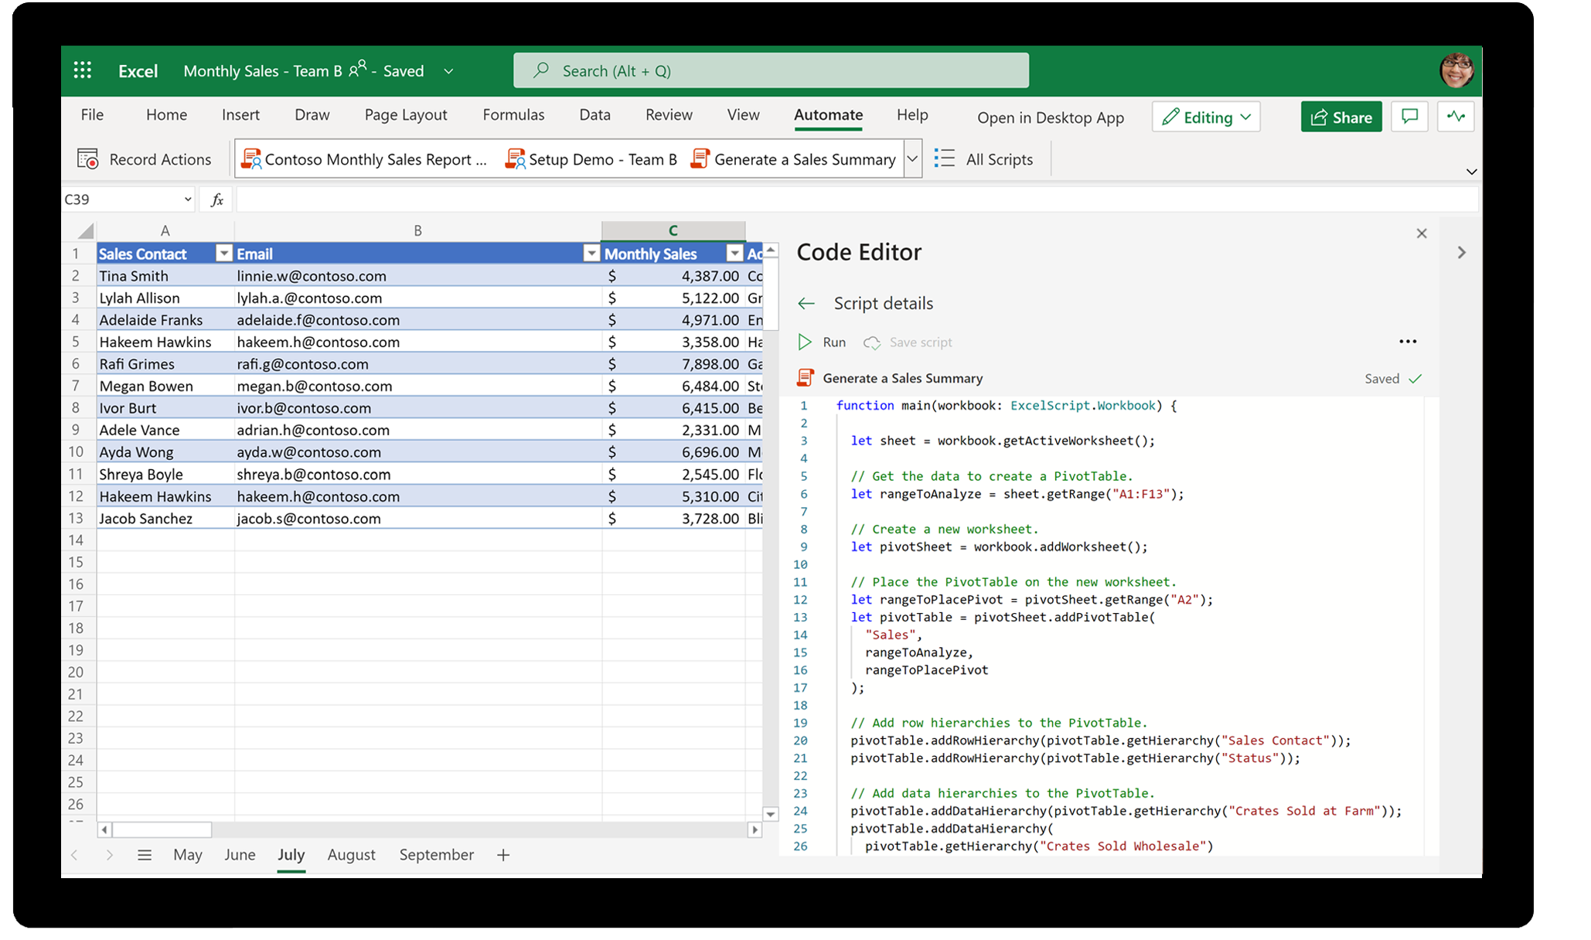Click the Search box

771,70
